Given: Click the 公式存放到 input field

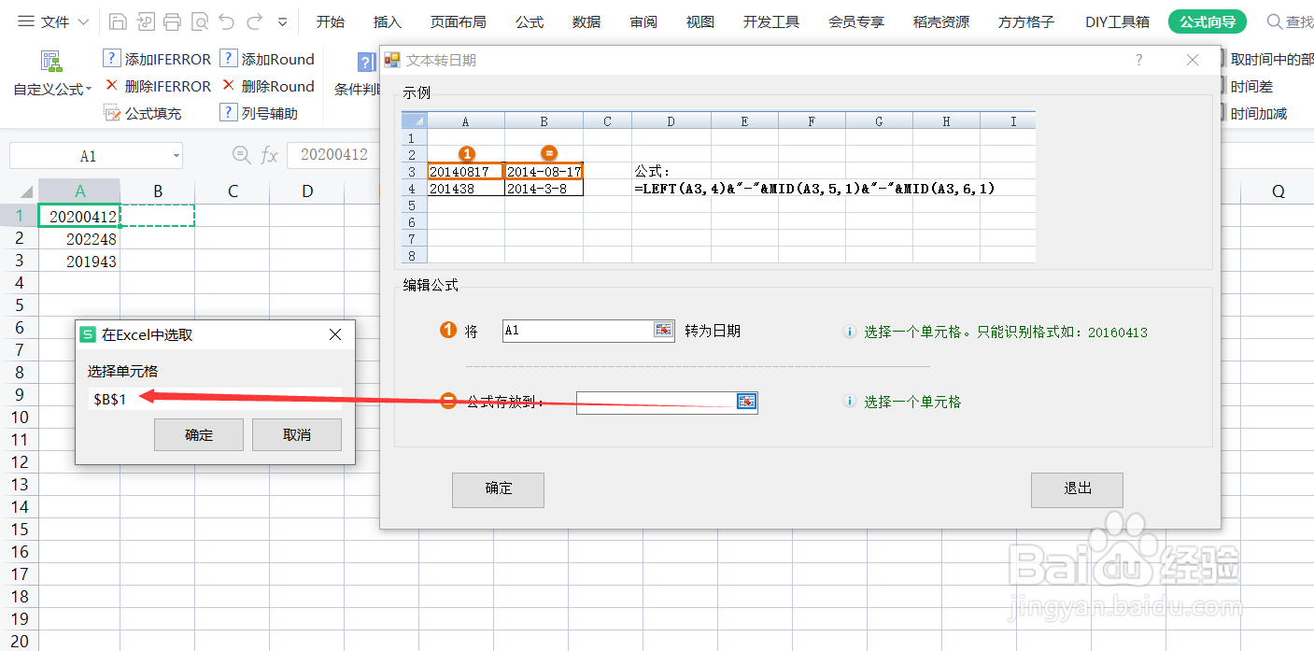Looking at the screenshot, I should point(657,401).
